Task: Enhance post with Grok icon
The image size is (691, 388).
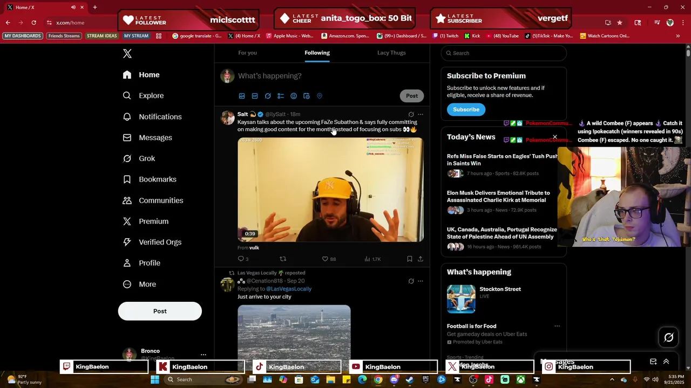Action: (268, 96)
